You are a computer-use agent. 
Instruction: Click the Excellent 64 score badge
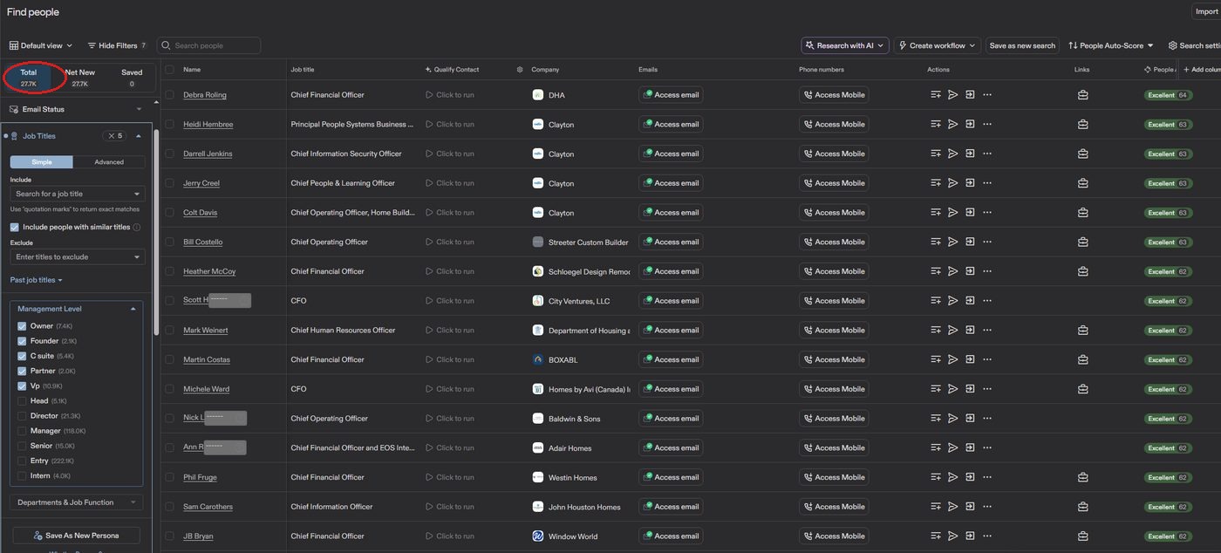click(x=1168, y=95)
